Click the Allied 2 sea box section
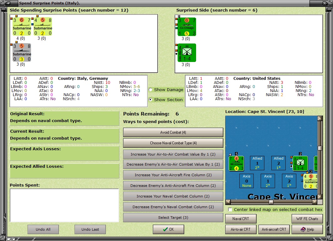Screen dimensions: 333x241 (278, 163)
